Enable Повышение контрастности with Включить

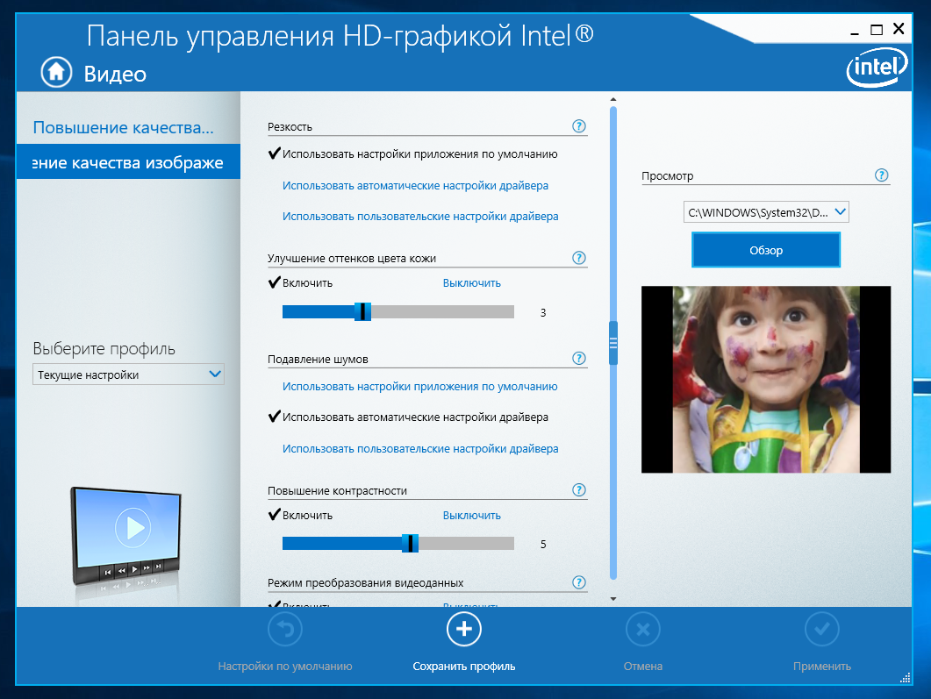(307, 516)
